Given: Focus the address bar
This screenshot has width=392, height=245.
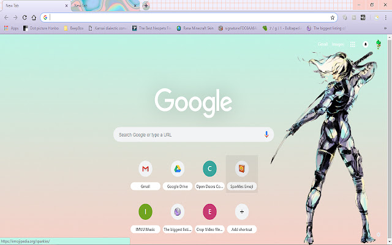Looking at the screenshot, I should pyautogui.click(x=189, y=18).
